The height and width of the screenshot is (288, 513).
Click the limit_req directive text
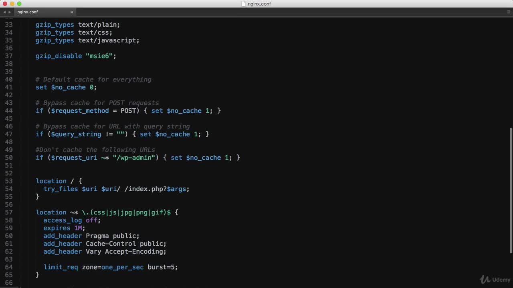tap(61, 267)
